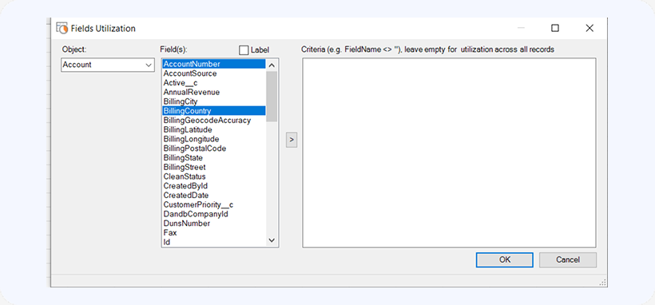Screen dimensions: 655x305
Task: Close the Fields Utilization dialog
Action: click(589, 28)
